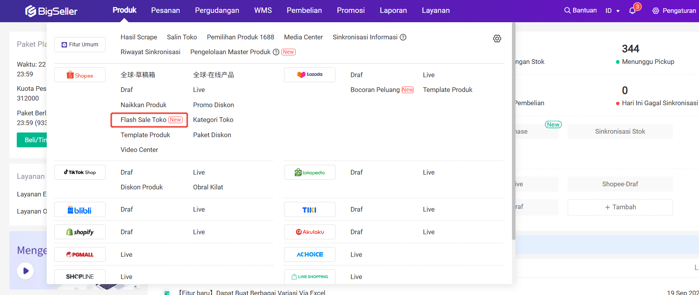699x295 pixels.
Task: Click the Tambah shortcut button
Action: (x=620, y=207)
